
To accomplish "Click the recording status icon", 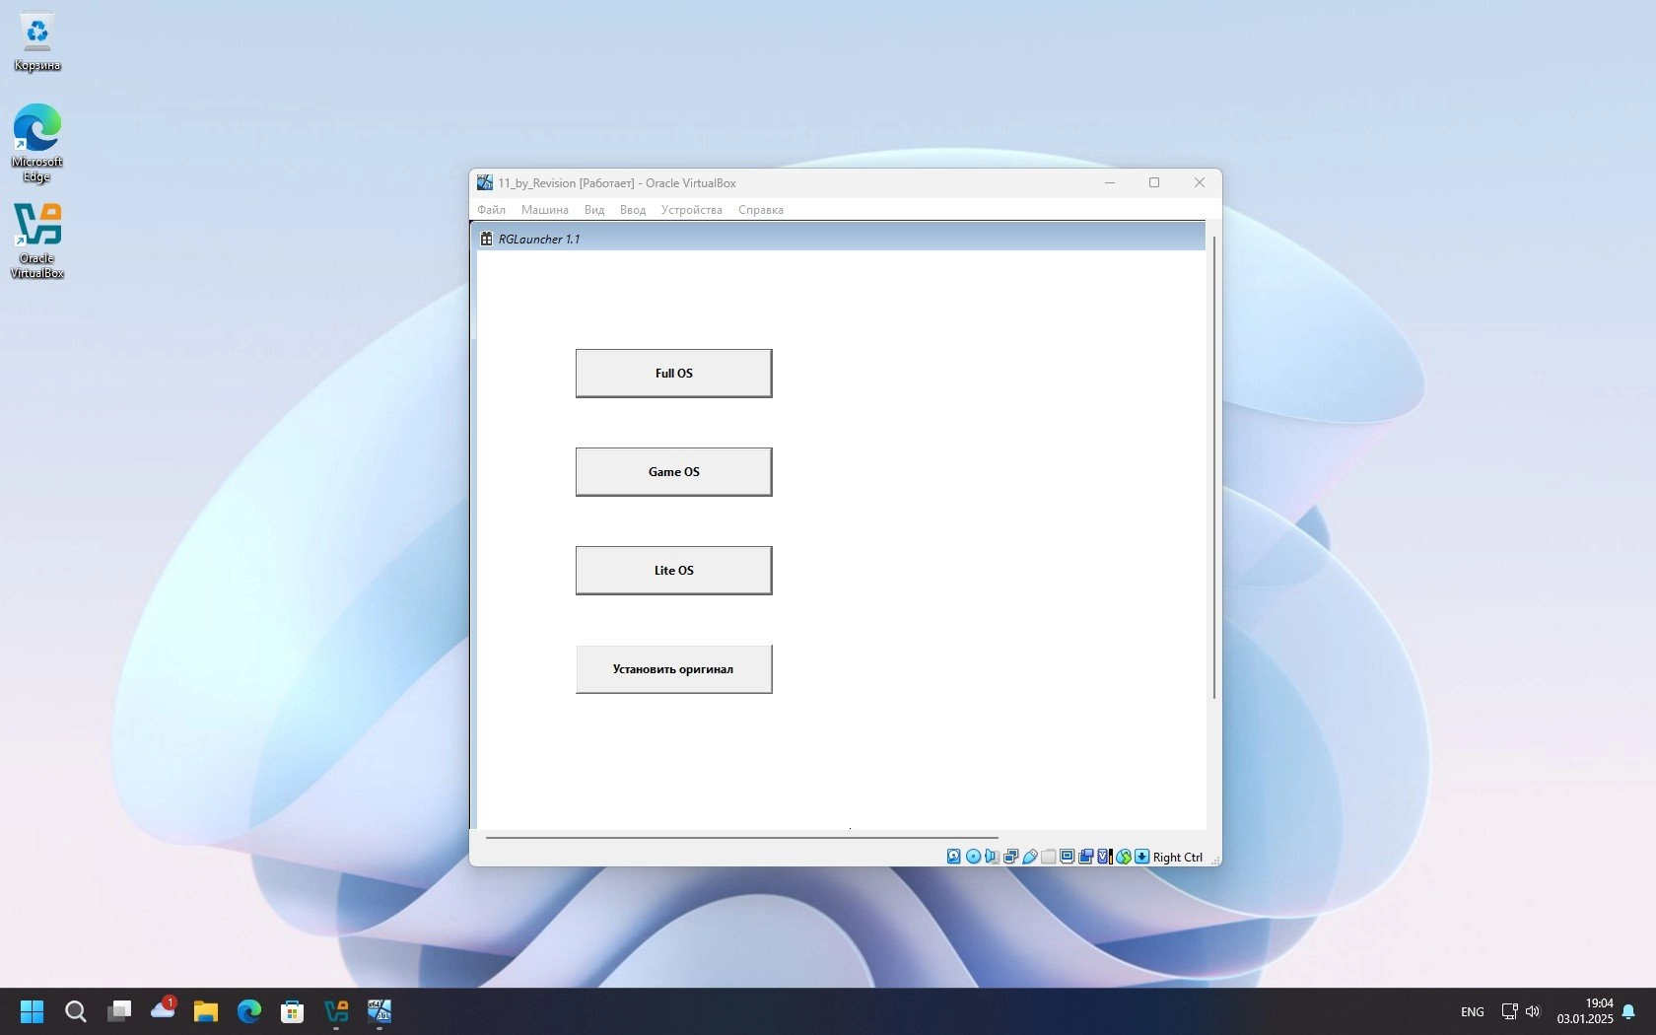I will pos(1085,857).
